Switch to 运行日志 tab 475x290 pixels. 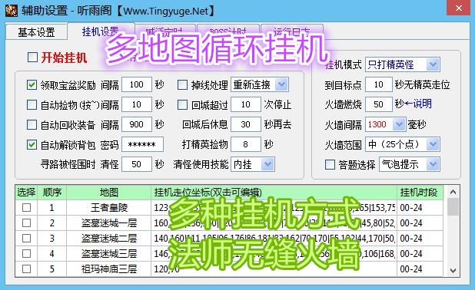click(292, 31)
